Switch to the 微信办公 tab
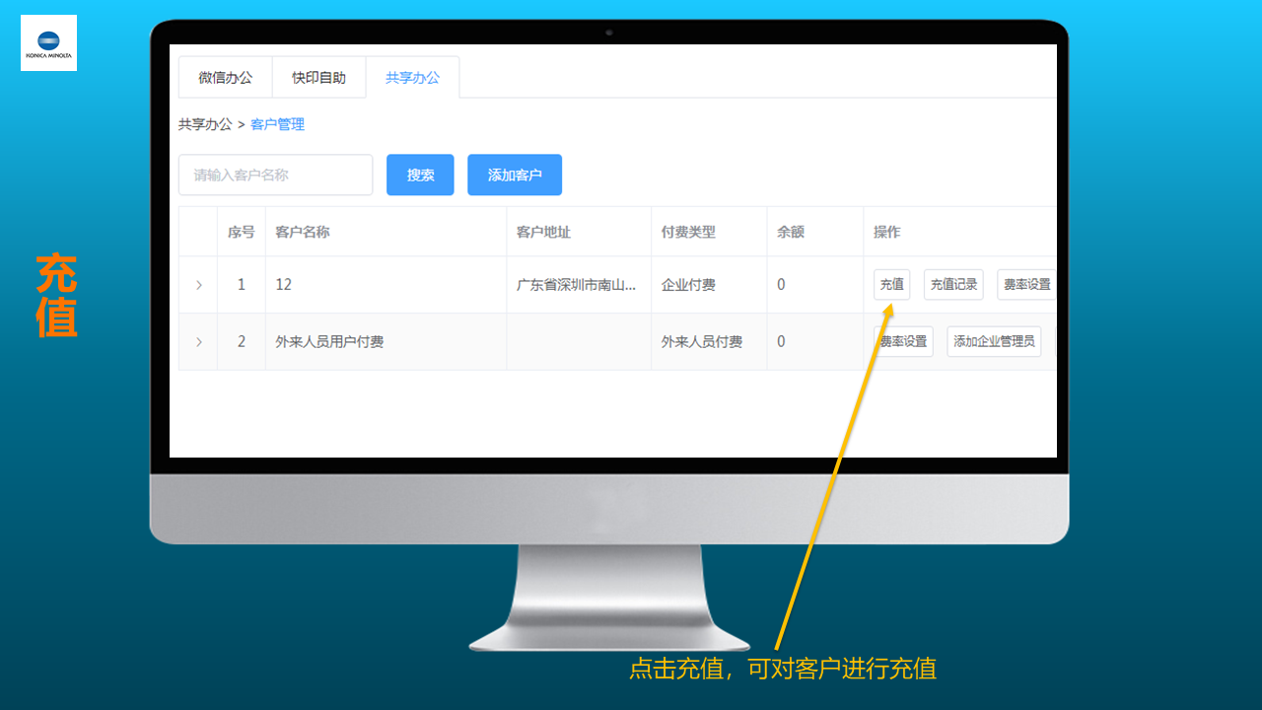1262x710 pixels. (x=225, y=78)
